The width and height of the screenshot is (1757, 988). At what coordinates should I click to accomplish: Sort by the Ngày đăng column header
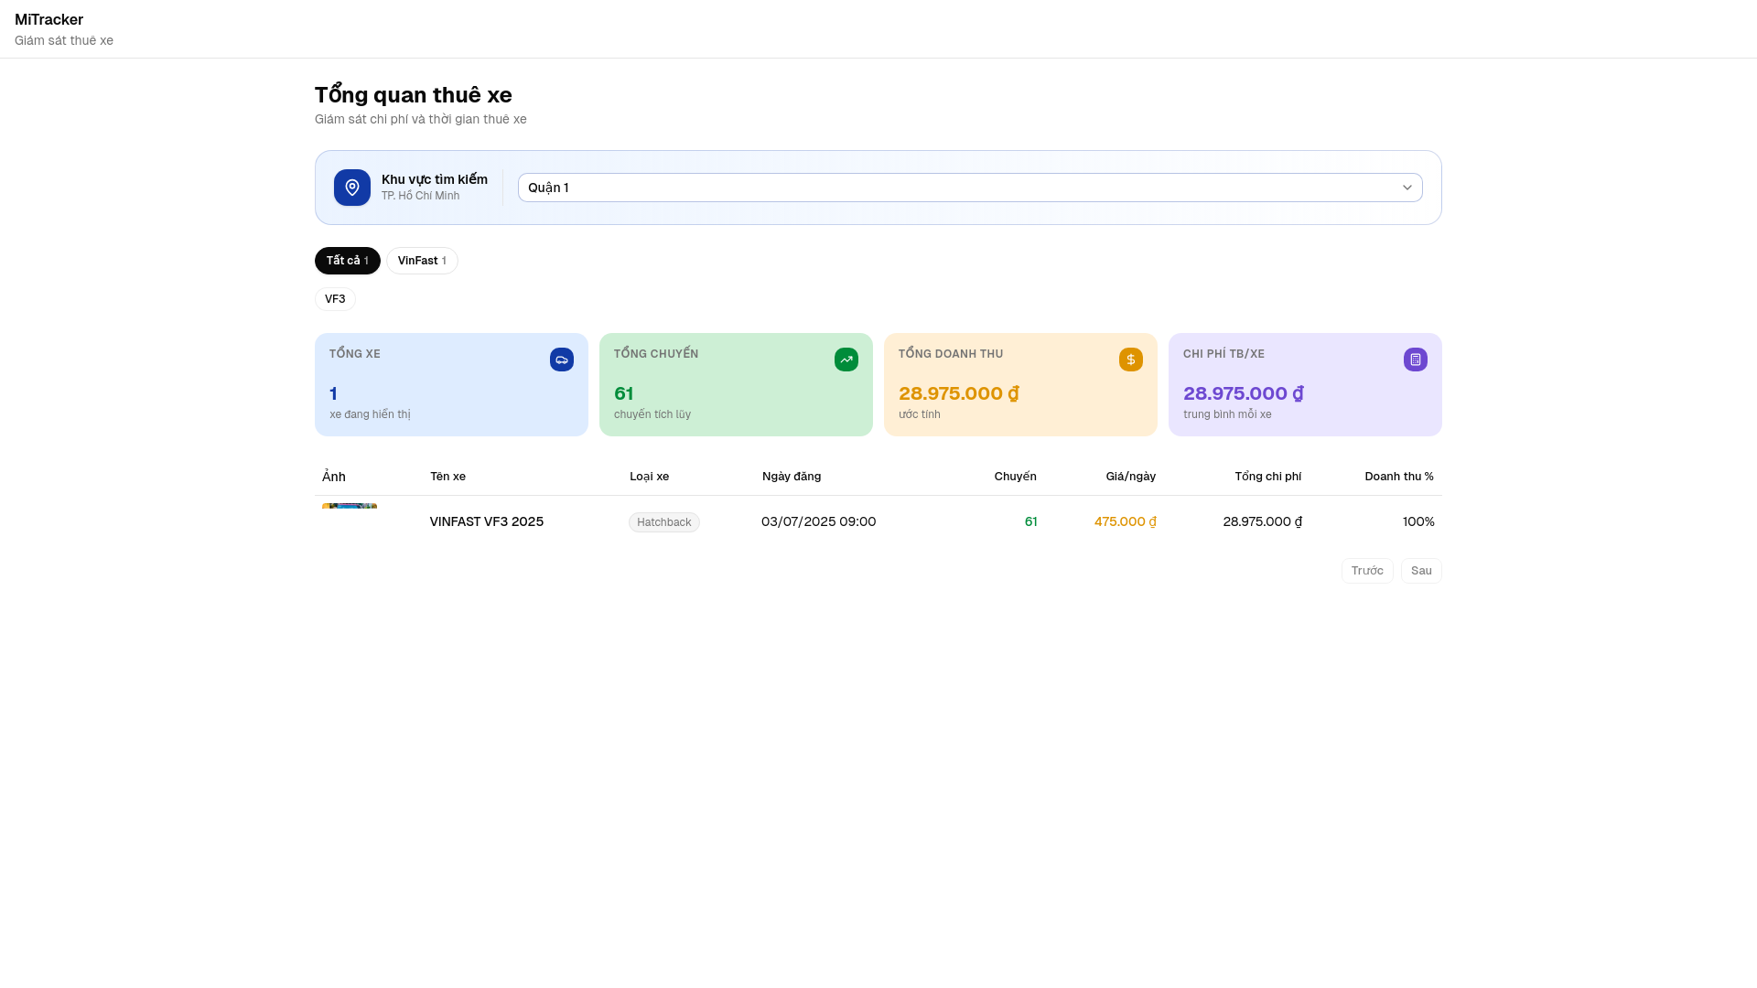pyautogui.click(x=792, y=477)
